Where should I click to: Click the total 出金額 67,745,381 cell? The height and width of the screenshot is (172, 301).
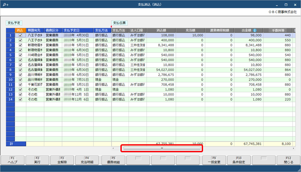pos(249,144)
